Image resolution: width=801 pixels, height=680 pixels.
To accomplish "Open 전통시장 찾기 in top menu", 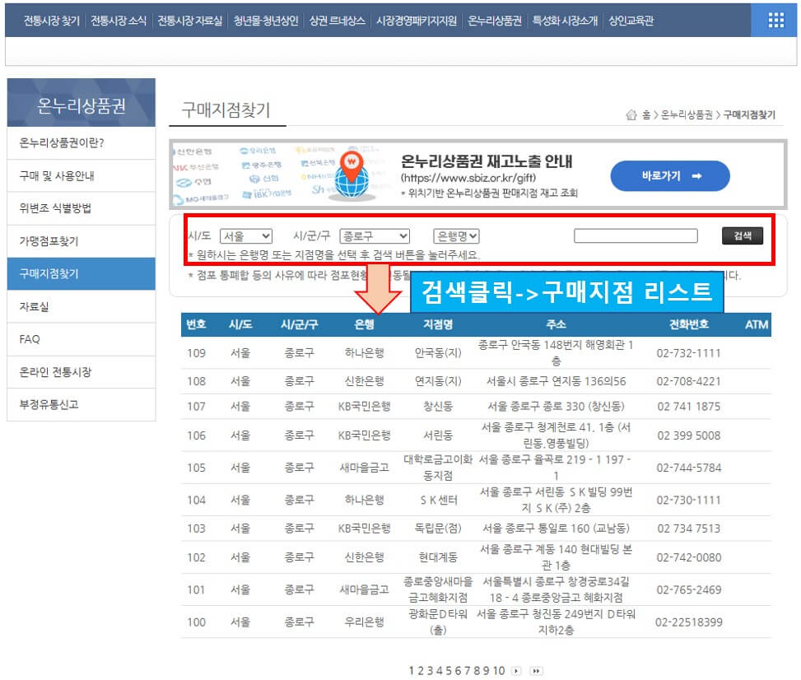I will point(52,21).
